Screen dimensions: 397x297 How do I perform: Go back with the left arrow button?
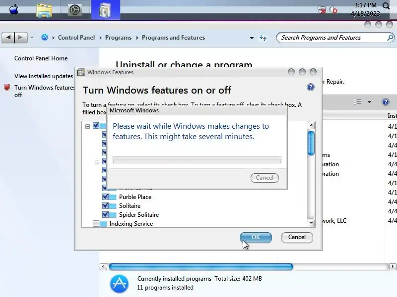tap(8, 38)
